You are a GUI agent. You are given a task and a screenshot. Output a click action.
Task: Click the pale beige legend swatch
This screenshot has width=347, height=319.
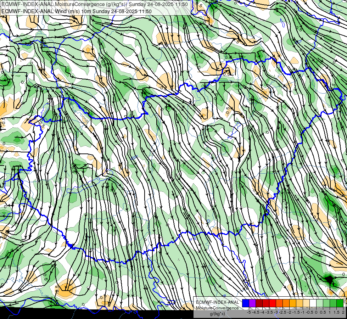pos(306,303)
